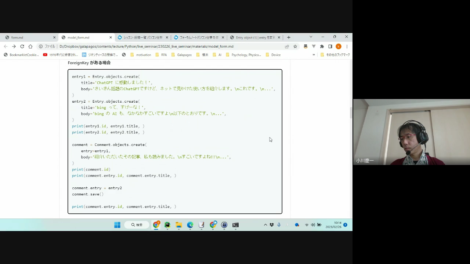Open the terminal icon in taskbar
This screenshot has height=264, width=470.
click(236, 225)
